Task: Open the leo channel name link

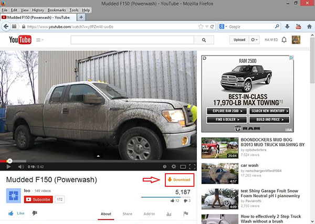Action: coord(27,190)
